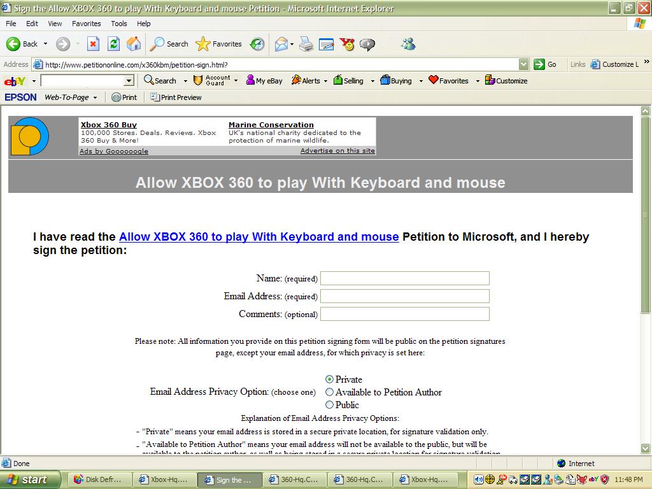
Task: Click eBay toolbar Search magnifier
Action: 160,81
